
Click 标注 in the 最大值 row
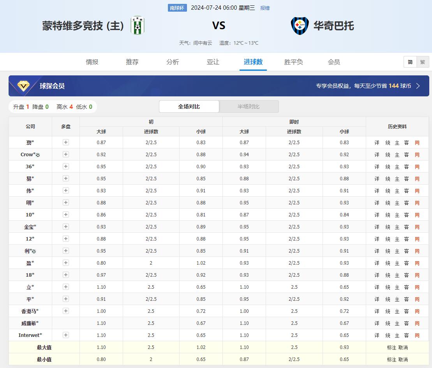[x=391, y=348]
